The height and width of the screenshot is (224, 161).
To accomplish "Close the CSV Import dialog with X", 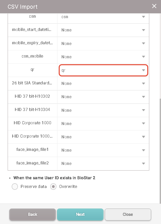I will [154, 6].
